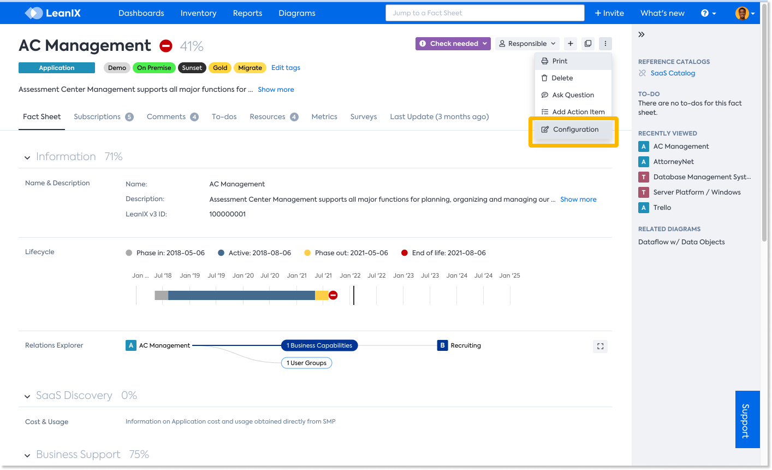Open Trello from recently viewed
This screenshot has width=772, height=470.
click(655, 208)
